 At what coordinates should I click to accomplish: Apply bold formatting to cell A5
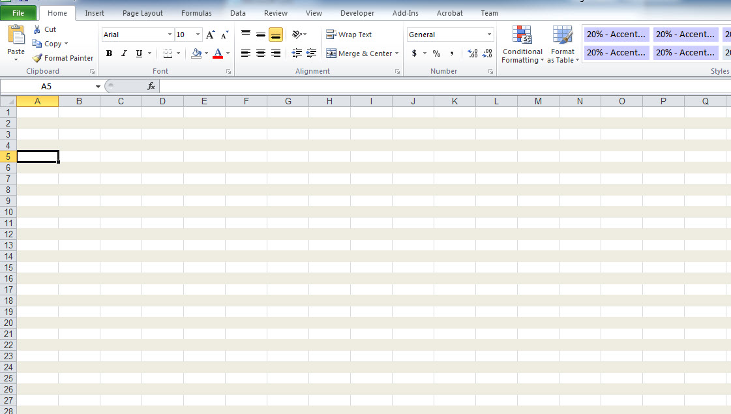point(109,53)
